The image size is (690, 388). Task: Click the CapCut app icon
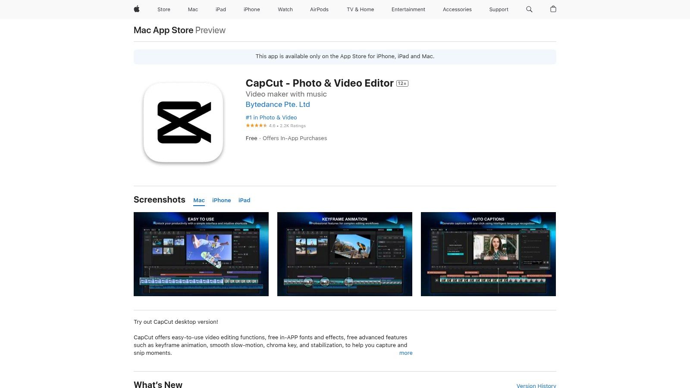183,122
